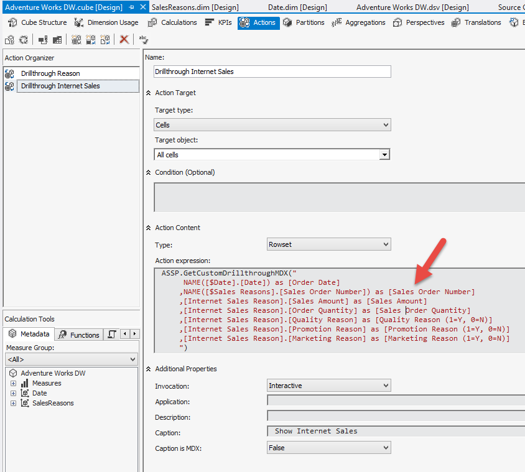Select the SalesReasons label in metadata tree
Image resolution: width=525 pixels, height=472 pixels.
(x=53, y=404)
